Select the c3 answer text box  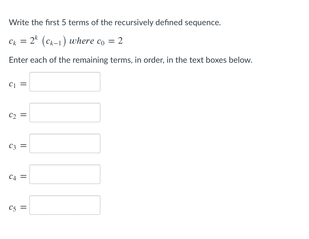pos(65,143)
